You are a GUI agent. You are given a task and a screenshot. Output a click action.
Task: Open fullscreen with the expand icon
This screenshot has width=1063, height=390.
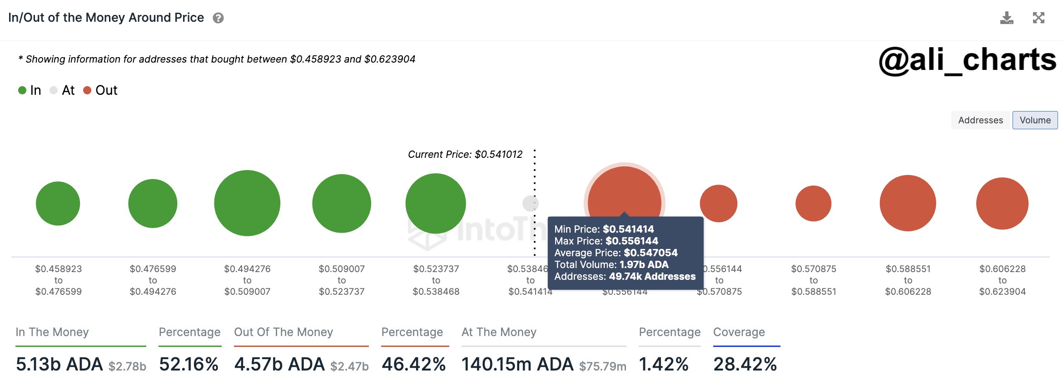pos(1038,18)
